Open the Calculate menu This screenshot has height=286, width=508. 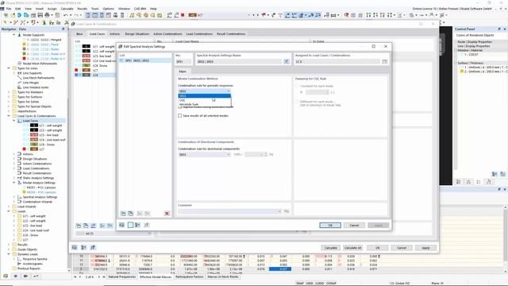click(x=67, y=9)
